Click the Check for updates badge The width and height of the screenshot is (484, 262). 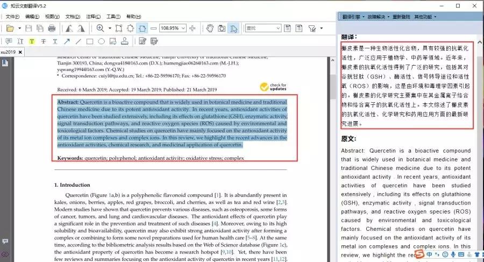pos(273,87)
